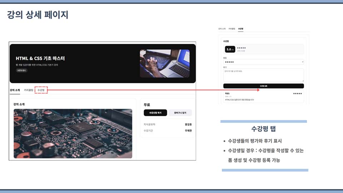Click the circuit board course image
Screen dimensions: 343x193
73,133
